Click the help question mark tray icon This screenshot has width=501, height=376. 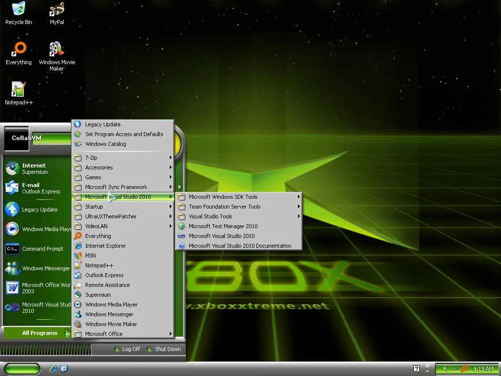coord(416,369)
